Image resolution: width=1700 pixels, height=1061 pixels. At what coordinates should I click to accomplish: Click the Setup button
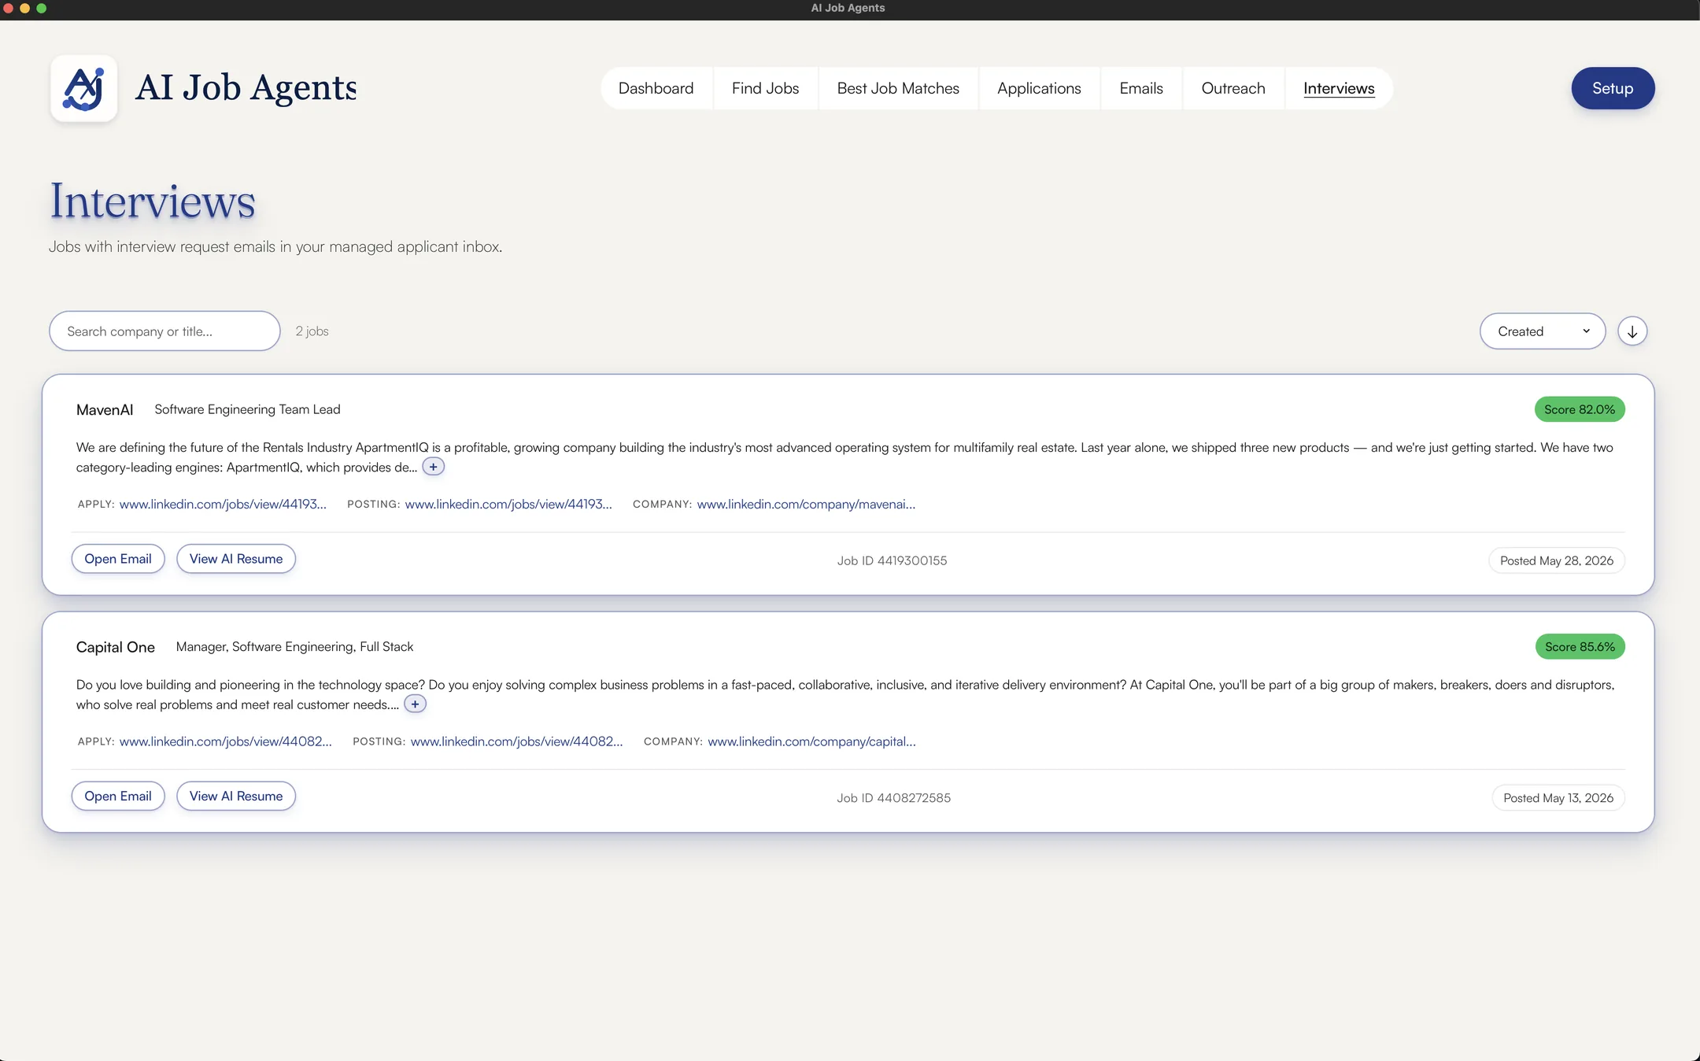coord(1613,88)
